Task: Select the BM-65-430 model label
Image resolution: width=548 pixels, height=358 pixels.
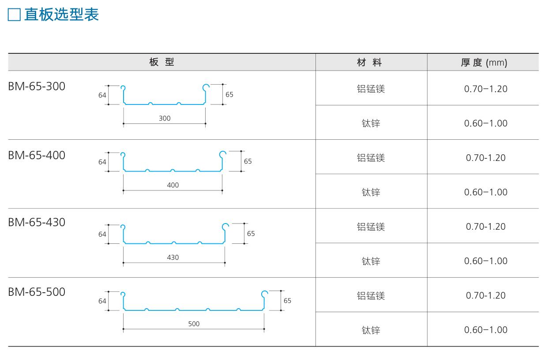Action: click(x=37, y=222)
